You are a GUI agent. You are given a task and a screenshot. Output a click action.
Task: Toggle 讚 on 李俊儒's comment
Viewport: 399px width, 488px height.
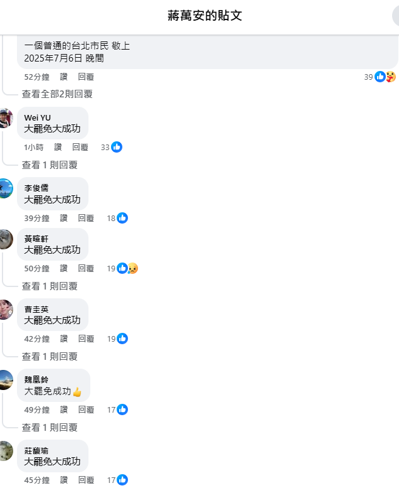64,218
